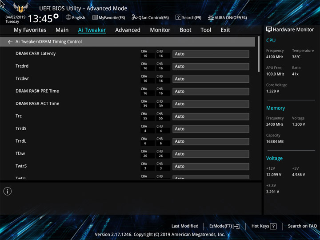Screen dimensions: 320x240
Task: Open Hot Keys question mark icon
Action: pos(273,226)
